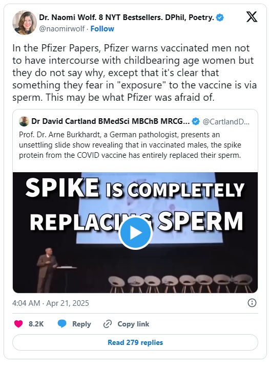Click the video thumbnail with SPERM caption
Screen dimensions: 269x366
click(135, 232)
